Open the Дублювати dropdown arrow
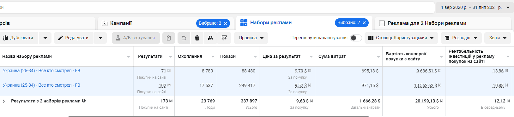 click(x=45, y=38)
